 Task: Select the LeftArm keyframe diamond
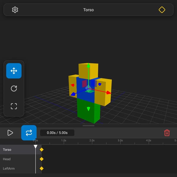click(42, 168)
